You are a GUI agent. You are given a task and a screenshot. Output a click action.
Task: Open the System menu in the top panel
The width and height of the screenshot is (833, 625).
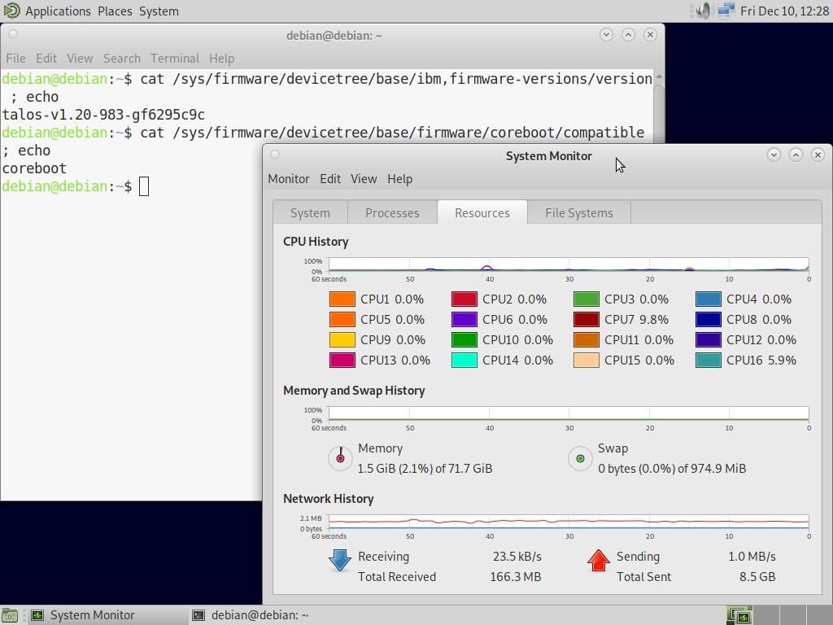(x=159, y=11)
